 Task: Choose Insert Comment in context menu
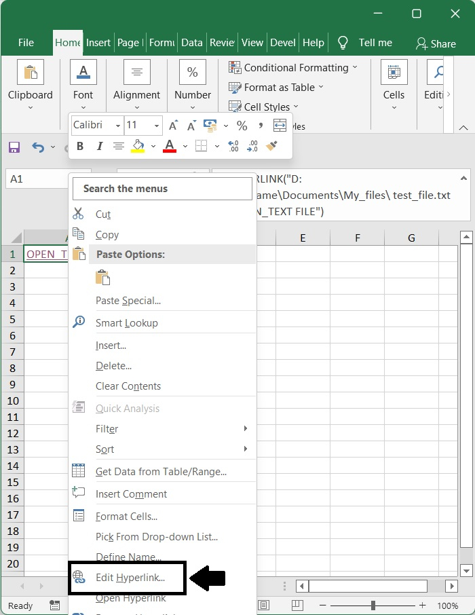pos(162,493)
